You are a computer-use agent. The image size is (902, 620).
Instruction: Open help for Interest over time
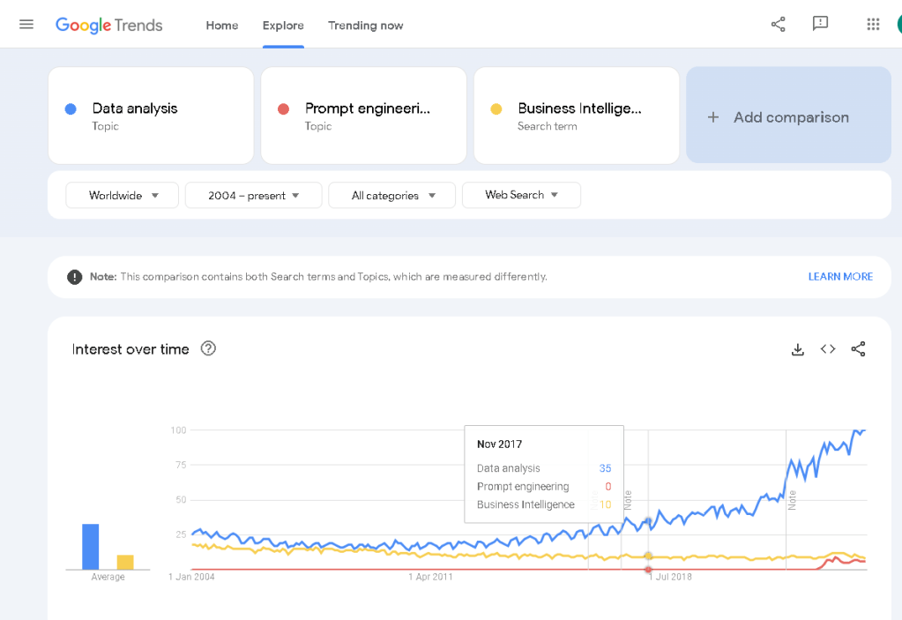pyautogui.click(x=208, y=348)
